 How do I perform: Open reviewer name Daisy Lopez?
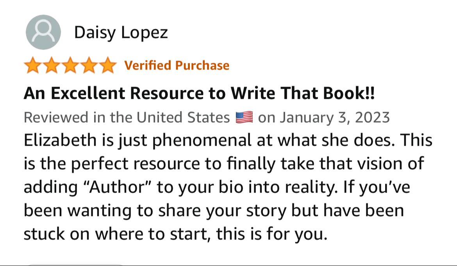click(121, 32)
